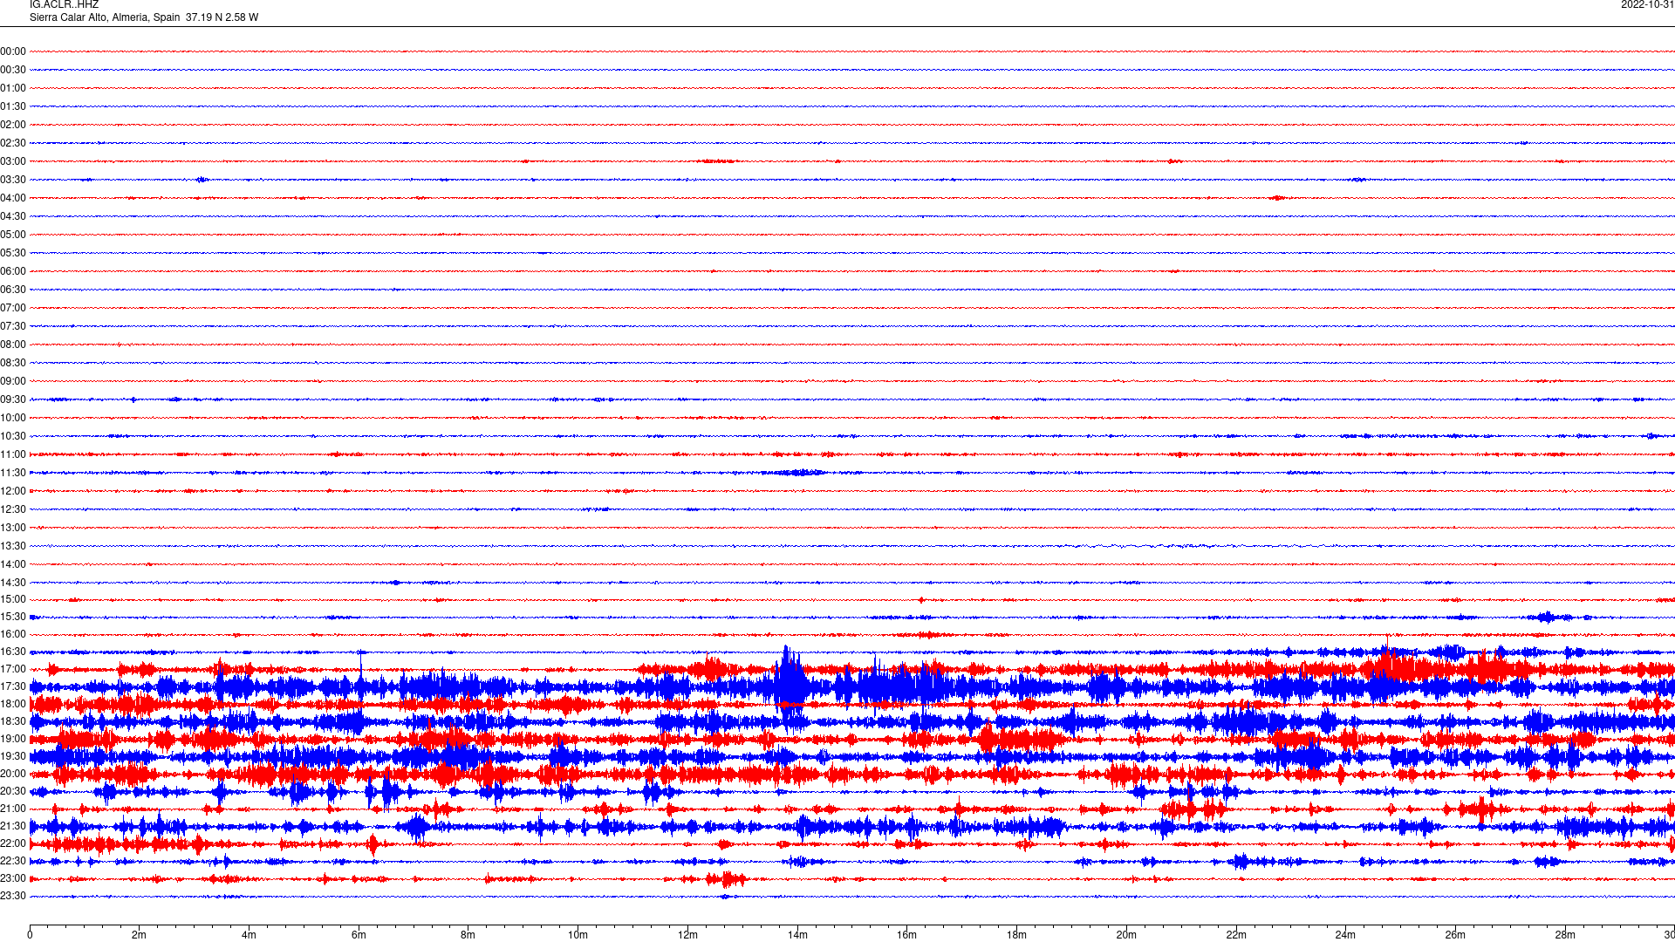Select the 17:30 trace time label
This screenshot has height=942, width=1675.
[13, 686]
